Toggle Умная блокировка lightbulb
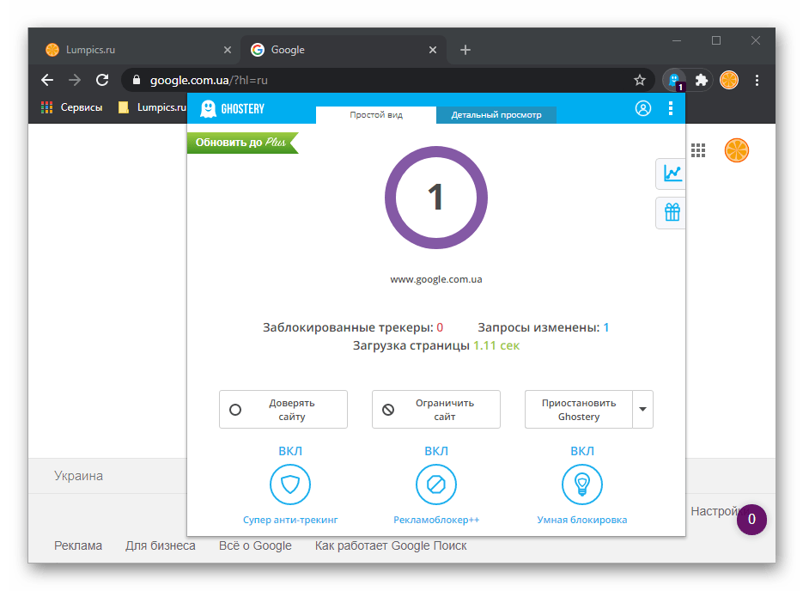This screenshot has width=803, height=591. click(x=582, y=485)
